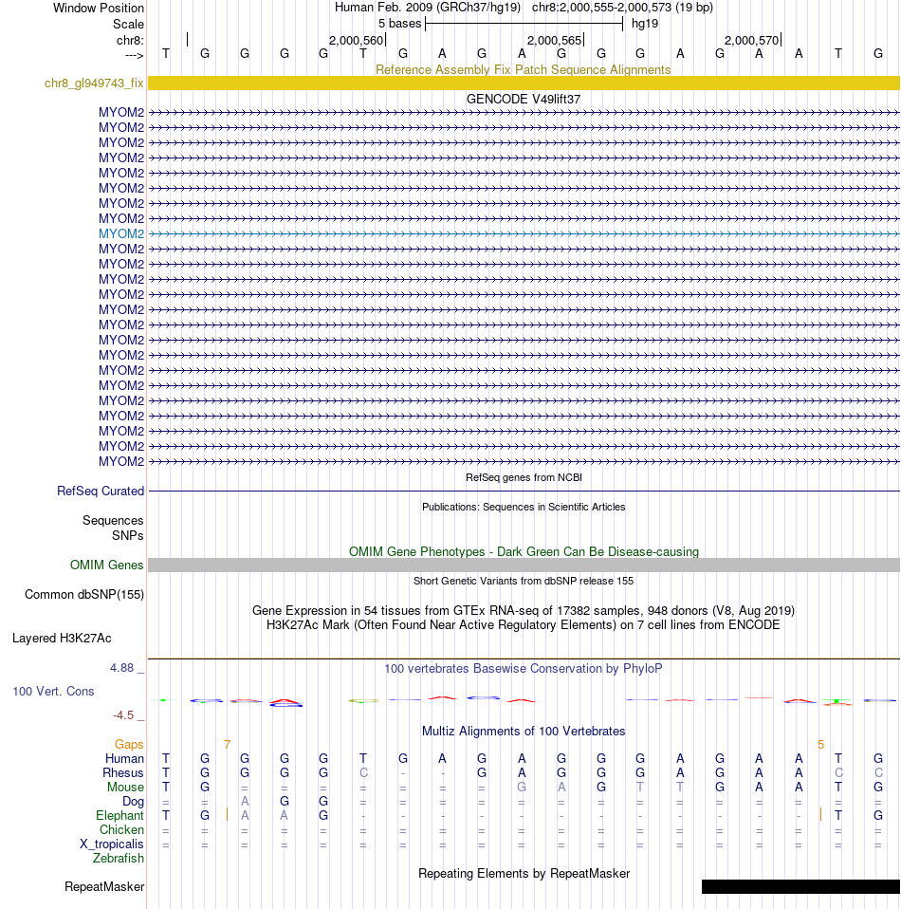Click the 4.88 PhyloP scale maximum

pyautogui.click(x=121, y=668)
